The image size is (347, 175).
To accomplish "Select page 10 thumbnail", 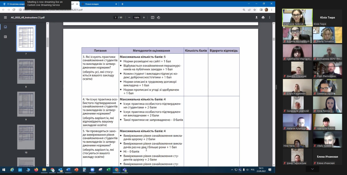I will coord(26,137).
